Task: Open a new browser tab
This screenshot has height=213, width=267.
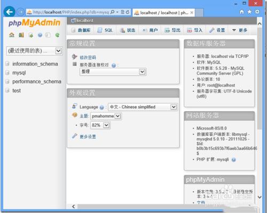Action: click(x=199, y=13)
